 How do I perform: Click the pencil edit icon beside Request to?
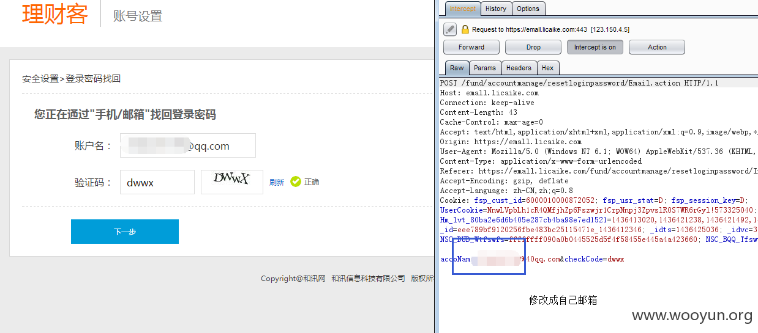(x=450, y=29)
